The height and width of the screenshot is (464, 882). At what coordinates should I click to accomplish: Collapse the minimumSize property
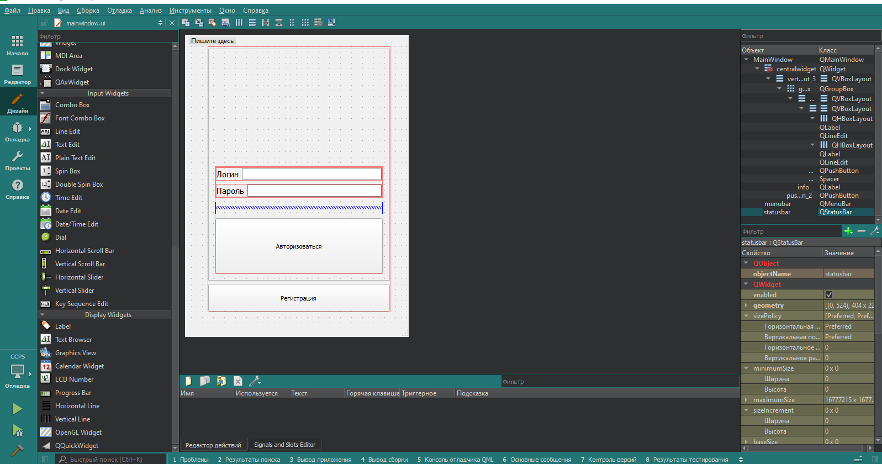pyautogui.click(x=746, y=368)
